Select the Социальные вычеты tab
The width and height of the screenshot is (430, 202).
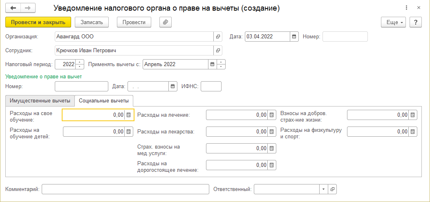coord(104,100)
